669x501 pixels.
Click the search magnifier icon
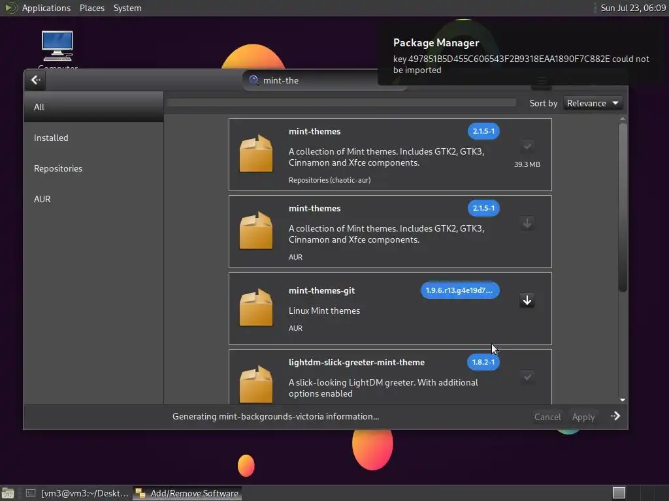tap(254, 80)
